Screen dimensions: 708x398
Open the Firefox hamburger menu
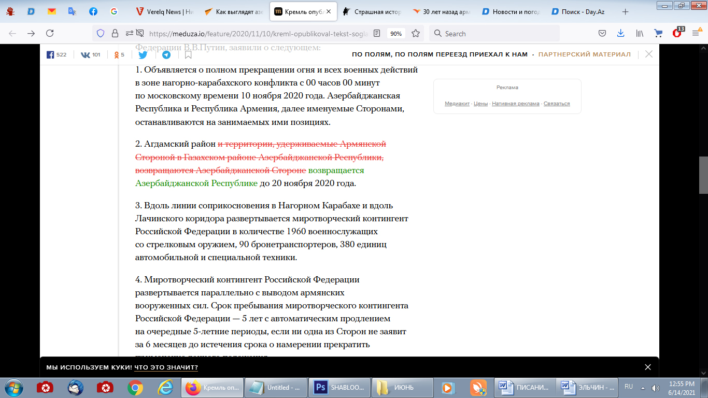click(x=696, y=33)
